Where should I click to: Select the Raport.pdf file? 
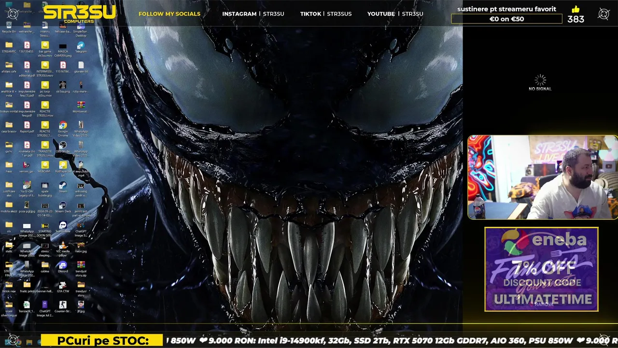tap(27, 127)
